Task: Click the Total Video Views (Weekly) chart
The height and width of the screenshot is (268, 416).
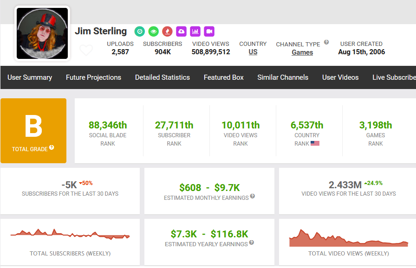Action: pos(349,238)
